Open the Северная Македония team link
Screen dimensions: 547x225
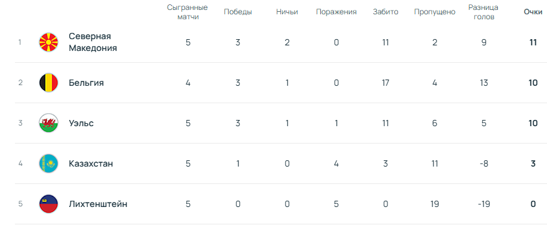point(93,42)
